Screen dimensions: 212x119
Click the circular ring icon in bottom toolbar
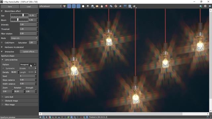click(65, 117)
